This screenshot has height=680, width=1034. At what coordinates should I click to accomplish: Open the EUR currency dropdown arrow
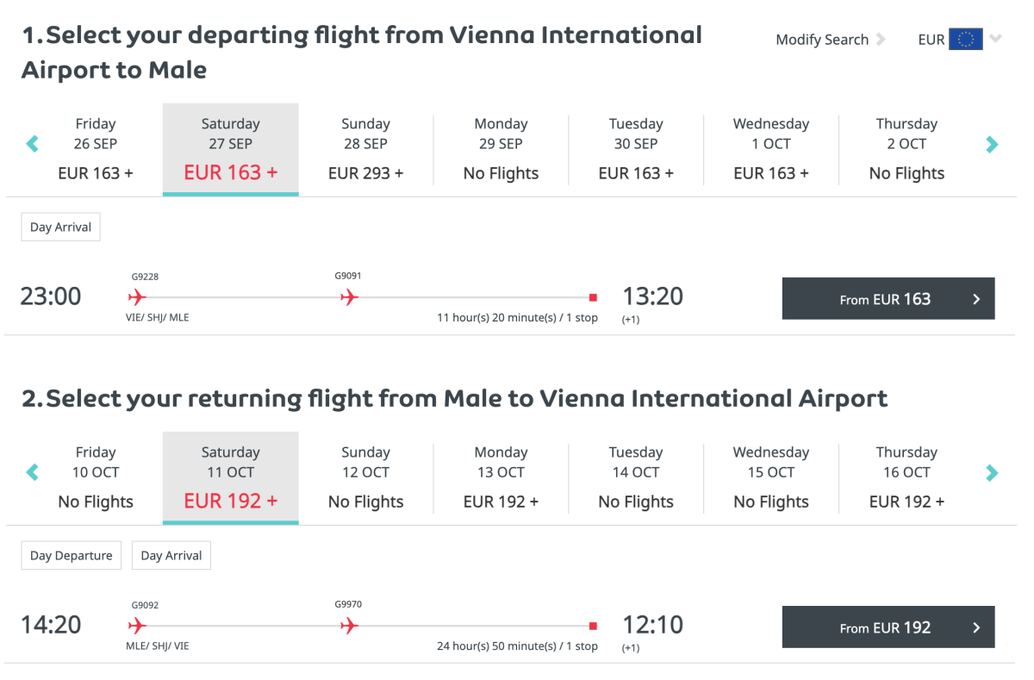996,39
